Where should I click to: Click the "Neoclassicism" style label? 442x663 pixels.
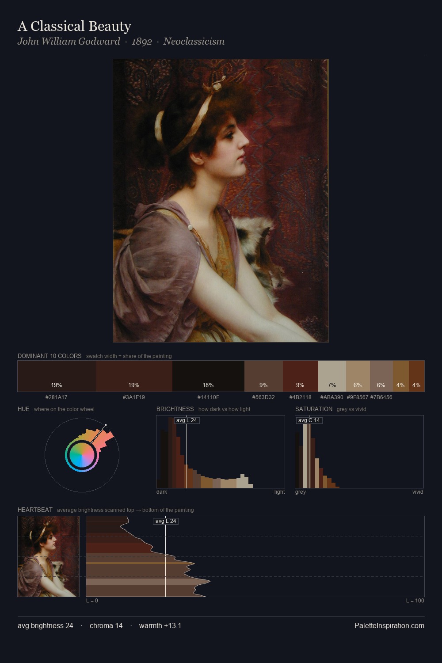[x=194, y=41]
